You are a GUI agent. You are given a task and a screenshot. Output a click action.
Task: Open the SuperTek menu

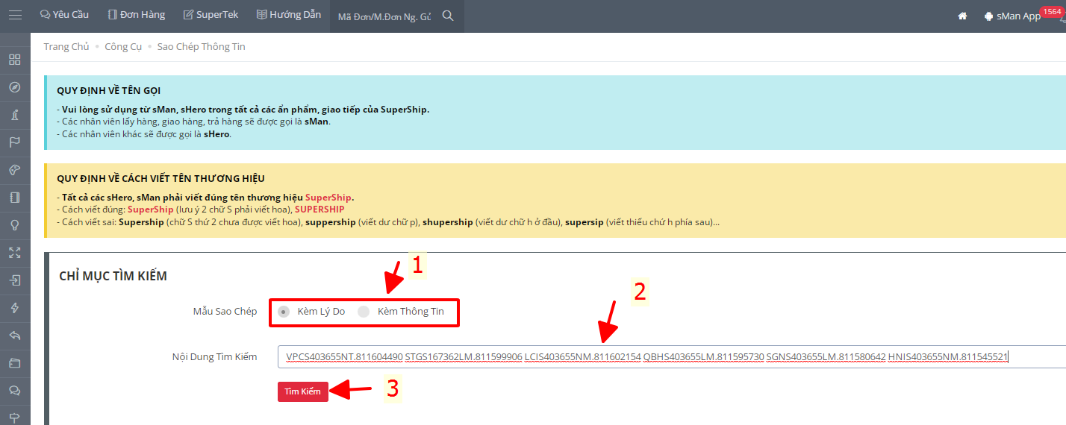pos(210,15)
